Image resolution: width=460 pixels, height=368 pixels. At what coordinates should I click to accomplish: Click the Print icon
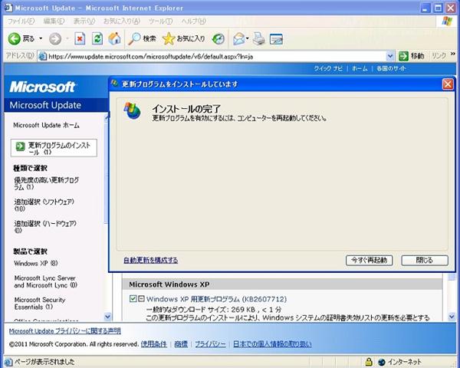(259, 39)
